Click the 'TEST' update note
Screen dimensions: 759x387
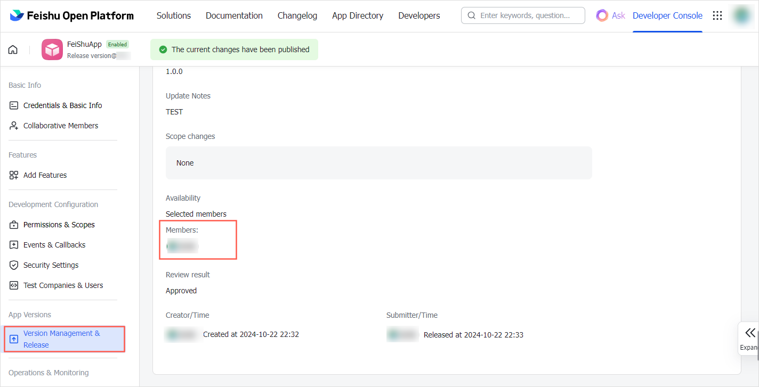[x=174, y=112]
